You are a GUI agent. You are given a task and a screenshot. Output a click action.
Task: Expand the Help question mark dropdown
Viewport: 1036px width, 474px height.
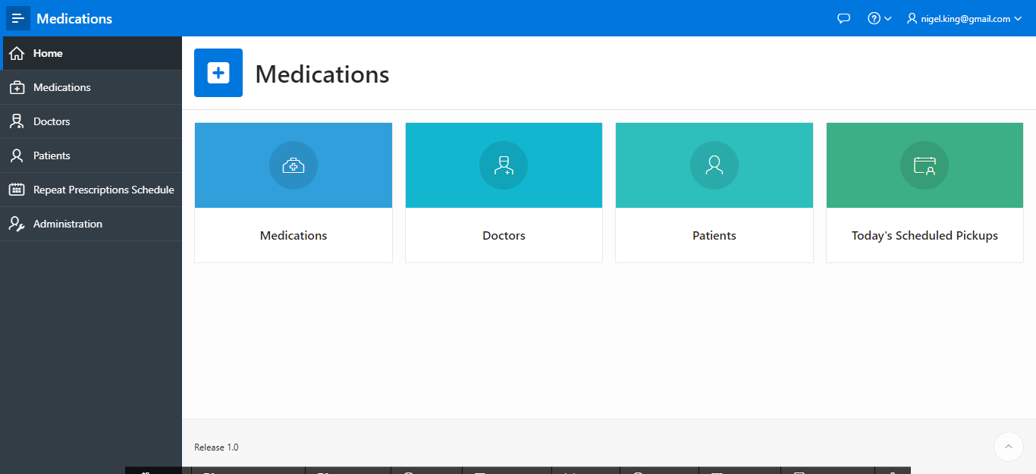879,19
